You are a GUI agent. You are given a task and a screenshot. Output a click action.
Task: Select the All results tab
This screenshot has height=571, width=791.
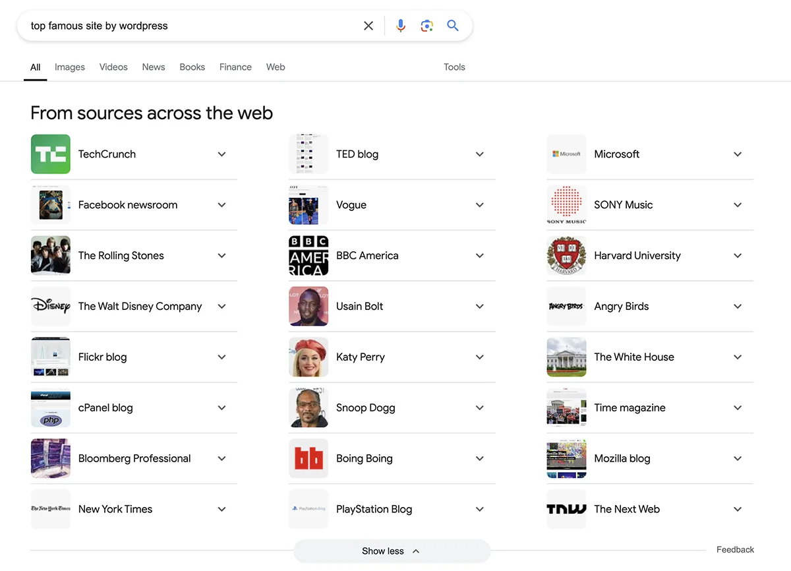pyautogui.click(x=36, y=67)
